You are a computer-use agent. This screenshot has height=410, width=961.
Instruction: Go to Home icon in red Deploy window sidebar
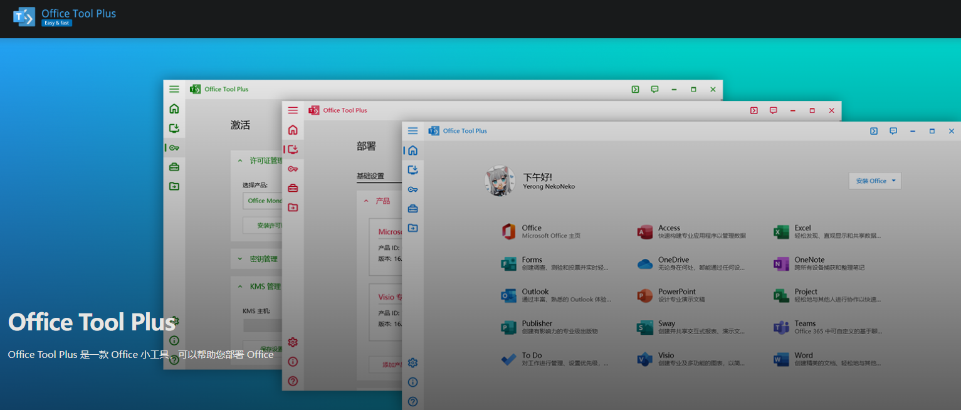click(x=293, y=130)
